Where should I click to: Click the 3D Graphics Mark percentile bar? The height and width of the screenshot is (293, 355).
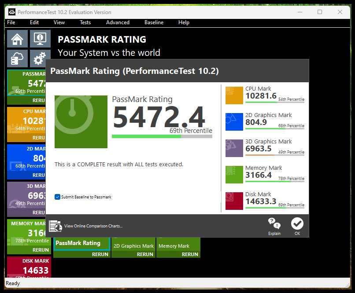(x=275, y=155)
